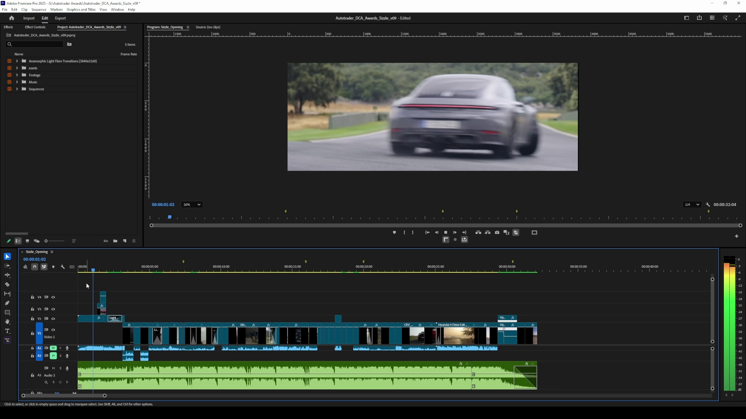Select the Rectangle tool
Image resolution: width=746 pixels, height=419 pixels.
pos(7,312)
